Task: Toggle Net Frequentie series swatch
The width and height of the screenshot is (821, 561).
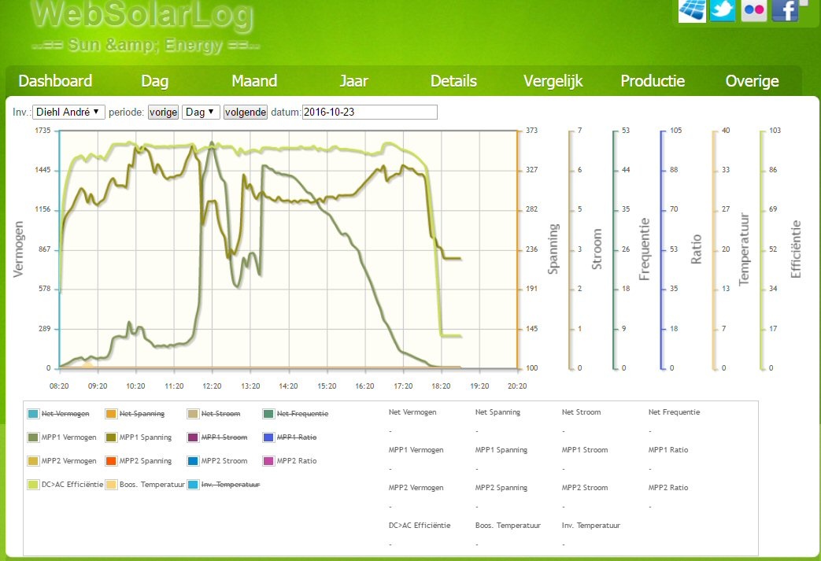Action: click(268, 414)
